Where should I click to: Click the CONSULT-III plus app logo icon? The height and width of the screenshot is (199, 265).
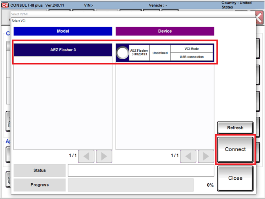[5, 5]
